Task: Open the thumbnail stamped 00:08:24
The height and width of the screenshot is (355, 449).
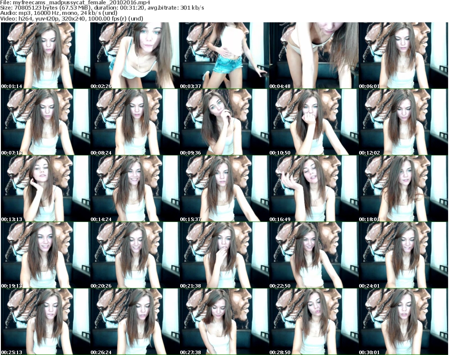Action: [x=135, y=122]
